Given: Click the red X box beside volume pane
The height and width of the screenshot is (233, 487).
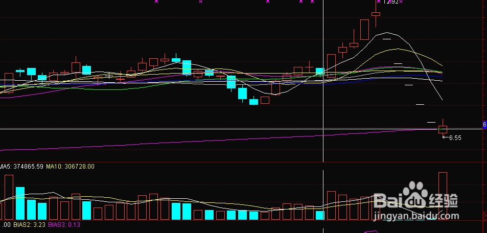Looking at the screenshot, I should [x=485, y=215].
